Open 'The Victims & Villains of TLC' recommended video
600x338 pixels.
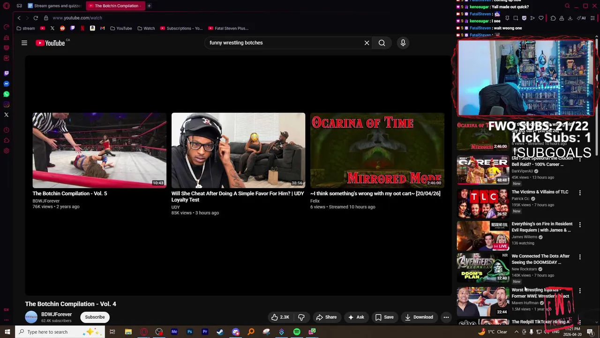pos(483,203)
